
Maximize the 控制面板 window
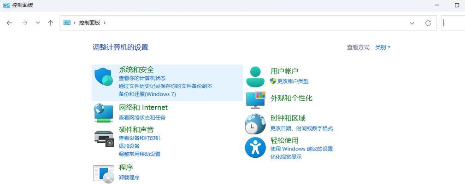pos(457,6)
